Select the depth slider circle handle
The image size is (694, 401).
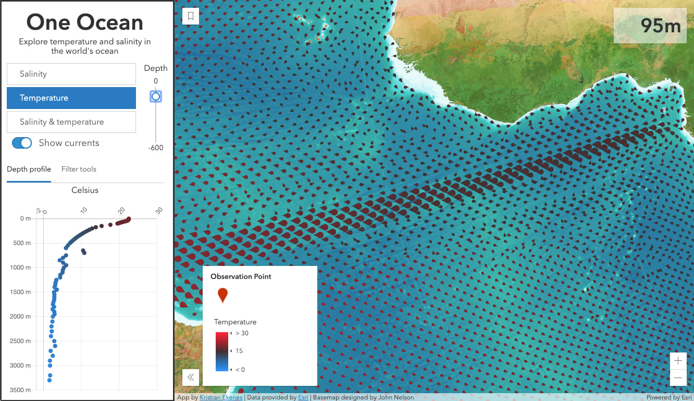coord(155,96)
